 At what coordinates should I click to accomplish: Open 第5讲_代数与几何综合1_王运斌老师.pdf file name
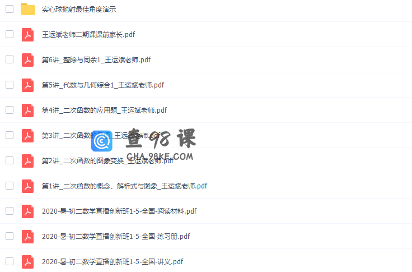tap(103, 85)
